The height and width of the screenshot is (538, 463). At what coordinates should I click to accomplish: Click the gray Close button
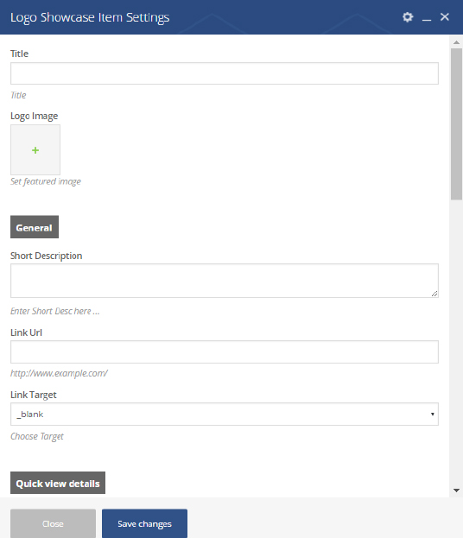53,523
